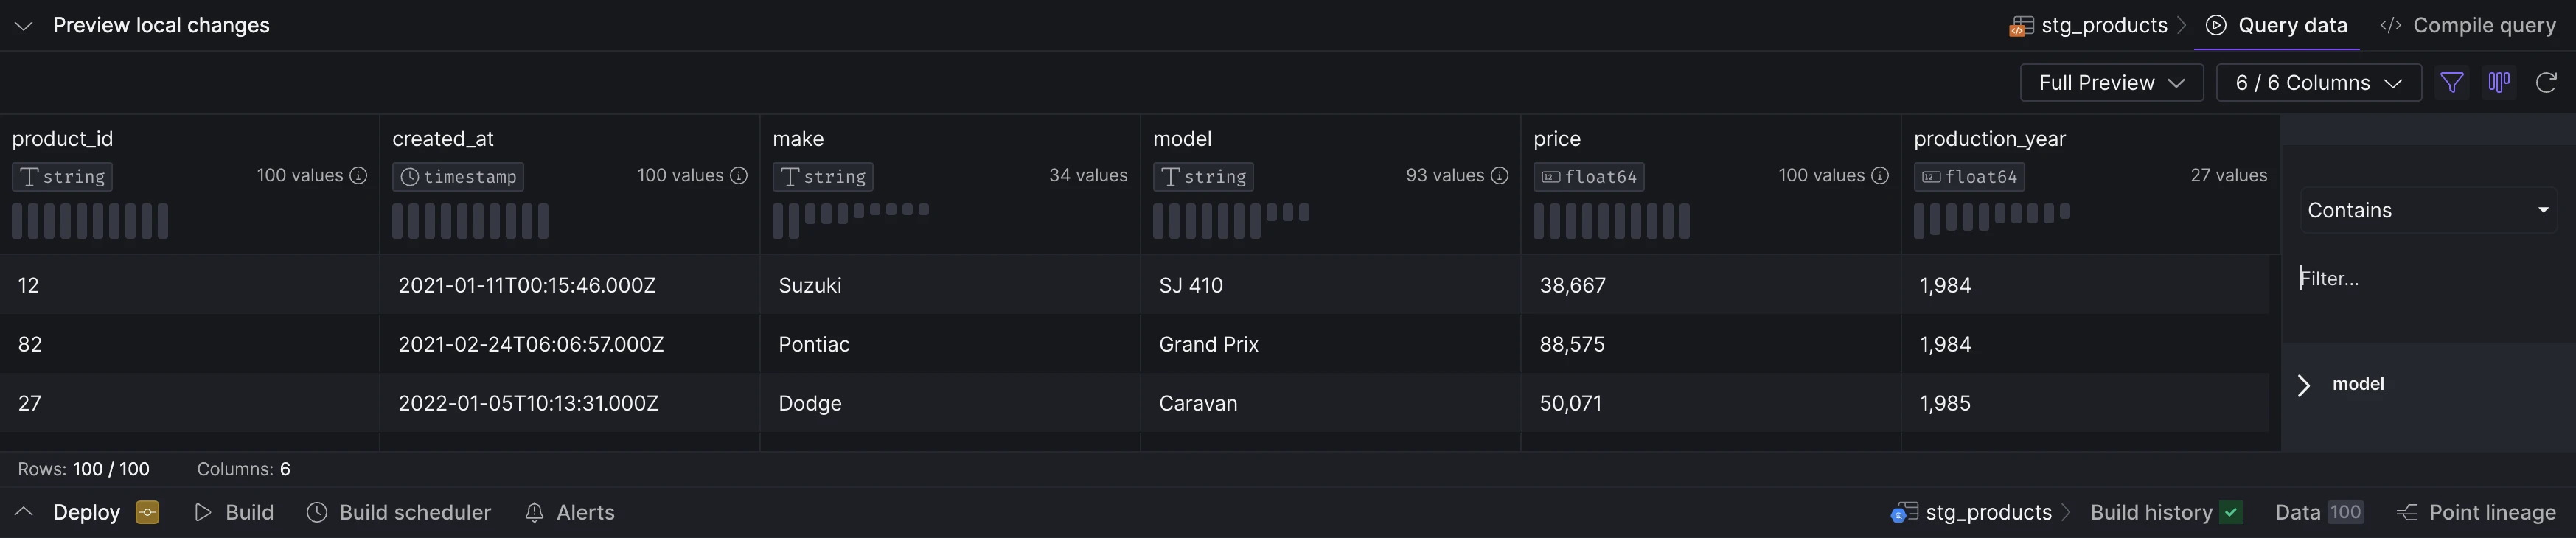Click the Alerts bell icon
The image size is (2576, 538).
534,512
